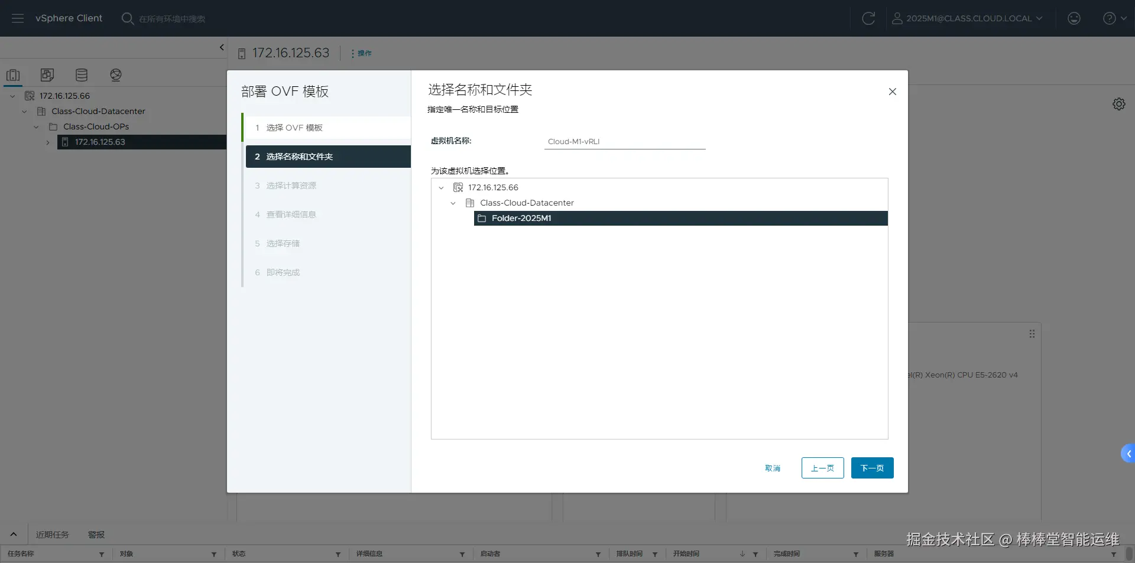Refresh the vSphere Client with the reload icon
The width and height of the screenshot is (1135, 563).
click(x=868, y=18)
